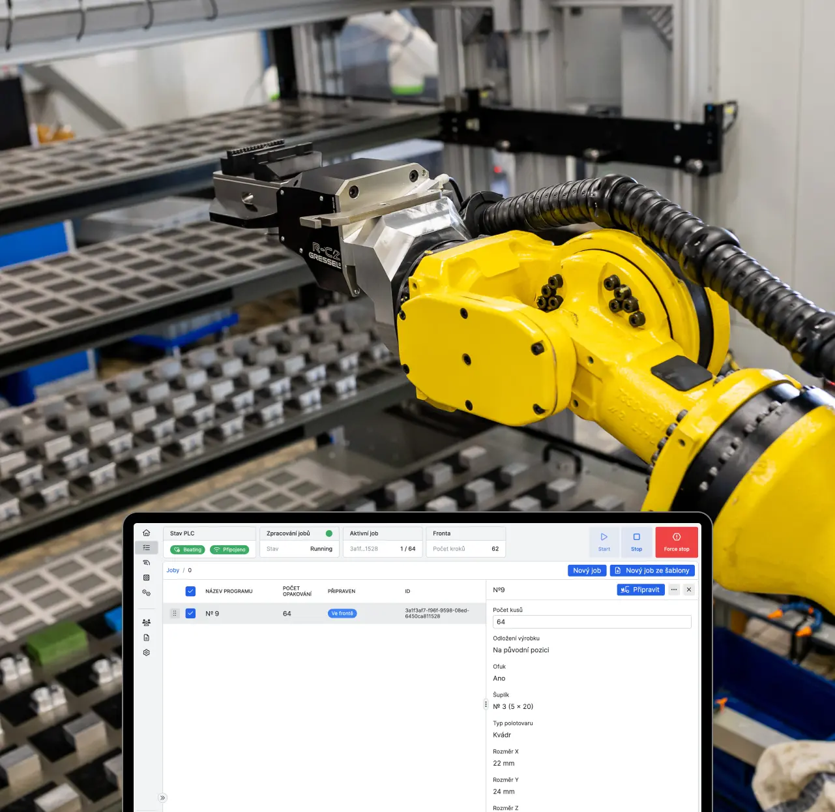
Task: Uncheck the checkbox for job № 9
Action: tap(190, 614)
